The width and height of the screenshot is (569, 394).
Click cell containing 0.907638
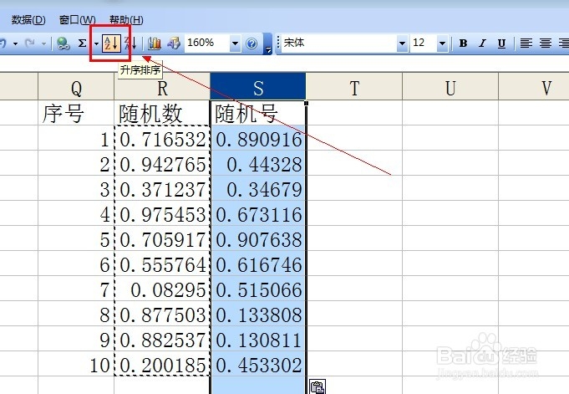(258, 238)
